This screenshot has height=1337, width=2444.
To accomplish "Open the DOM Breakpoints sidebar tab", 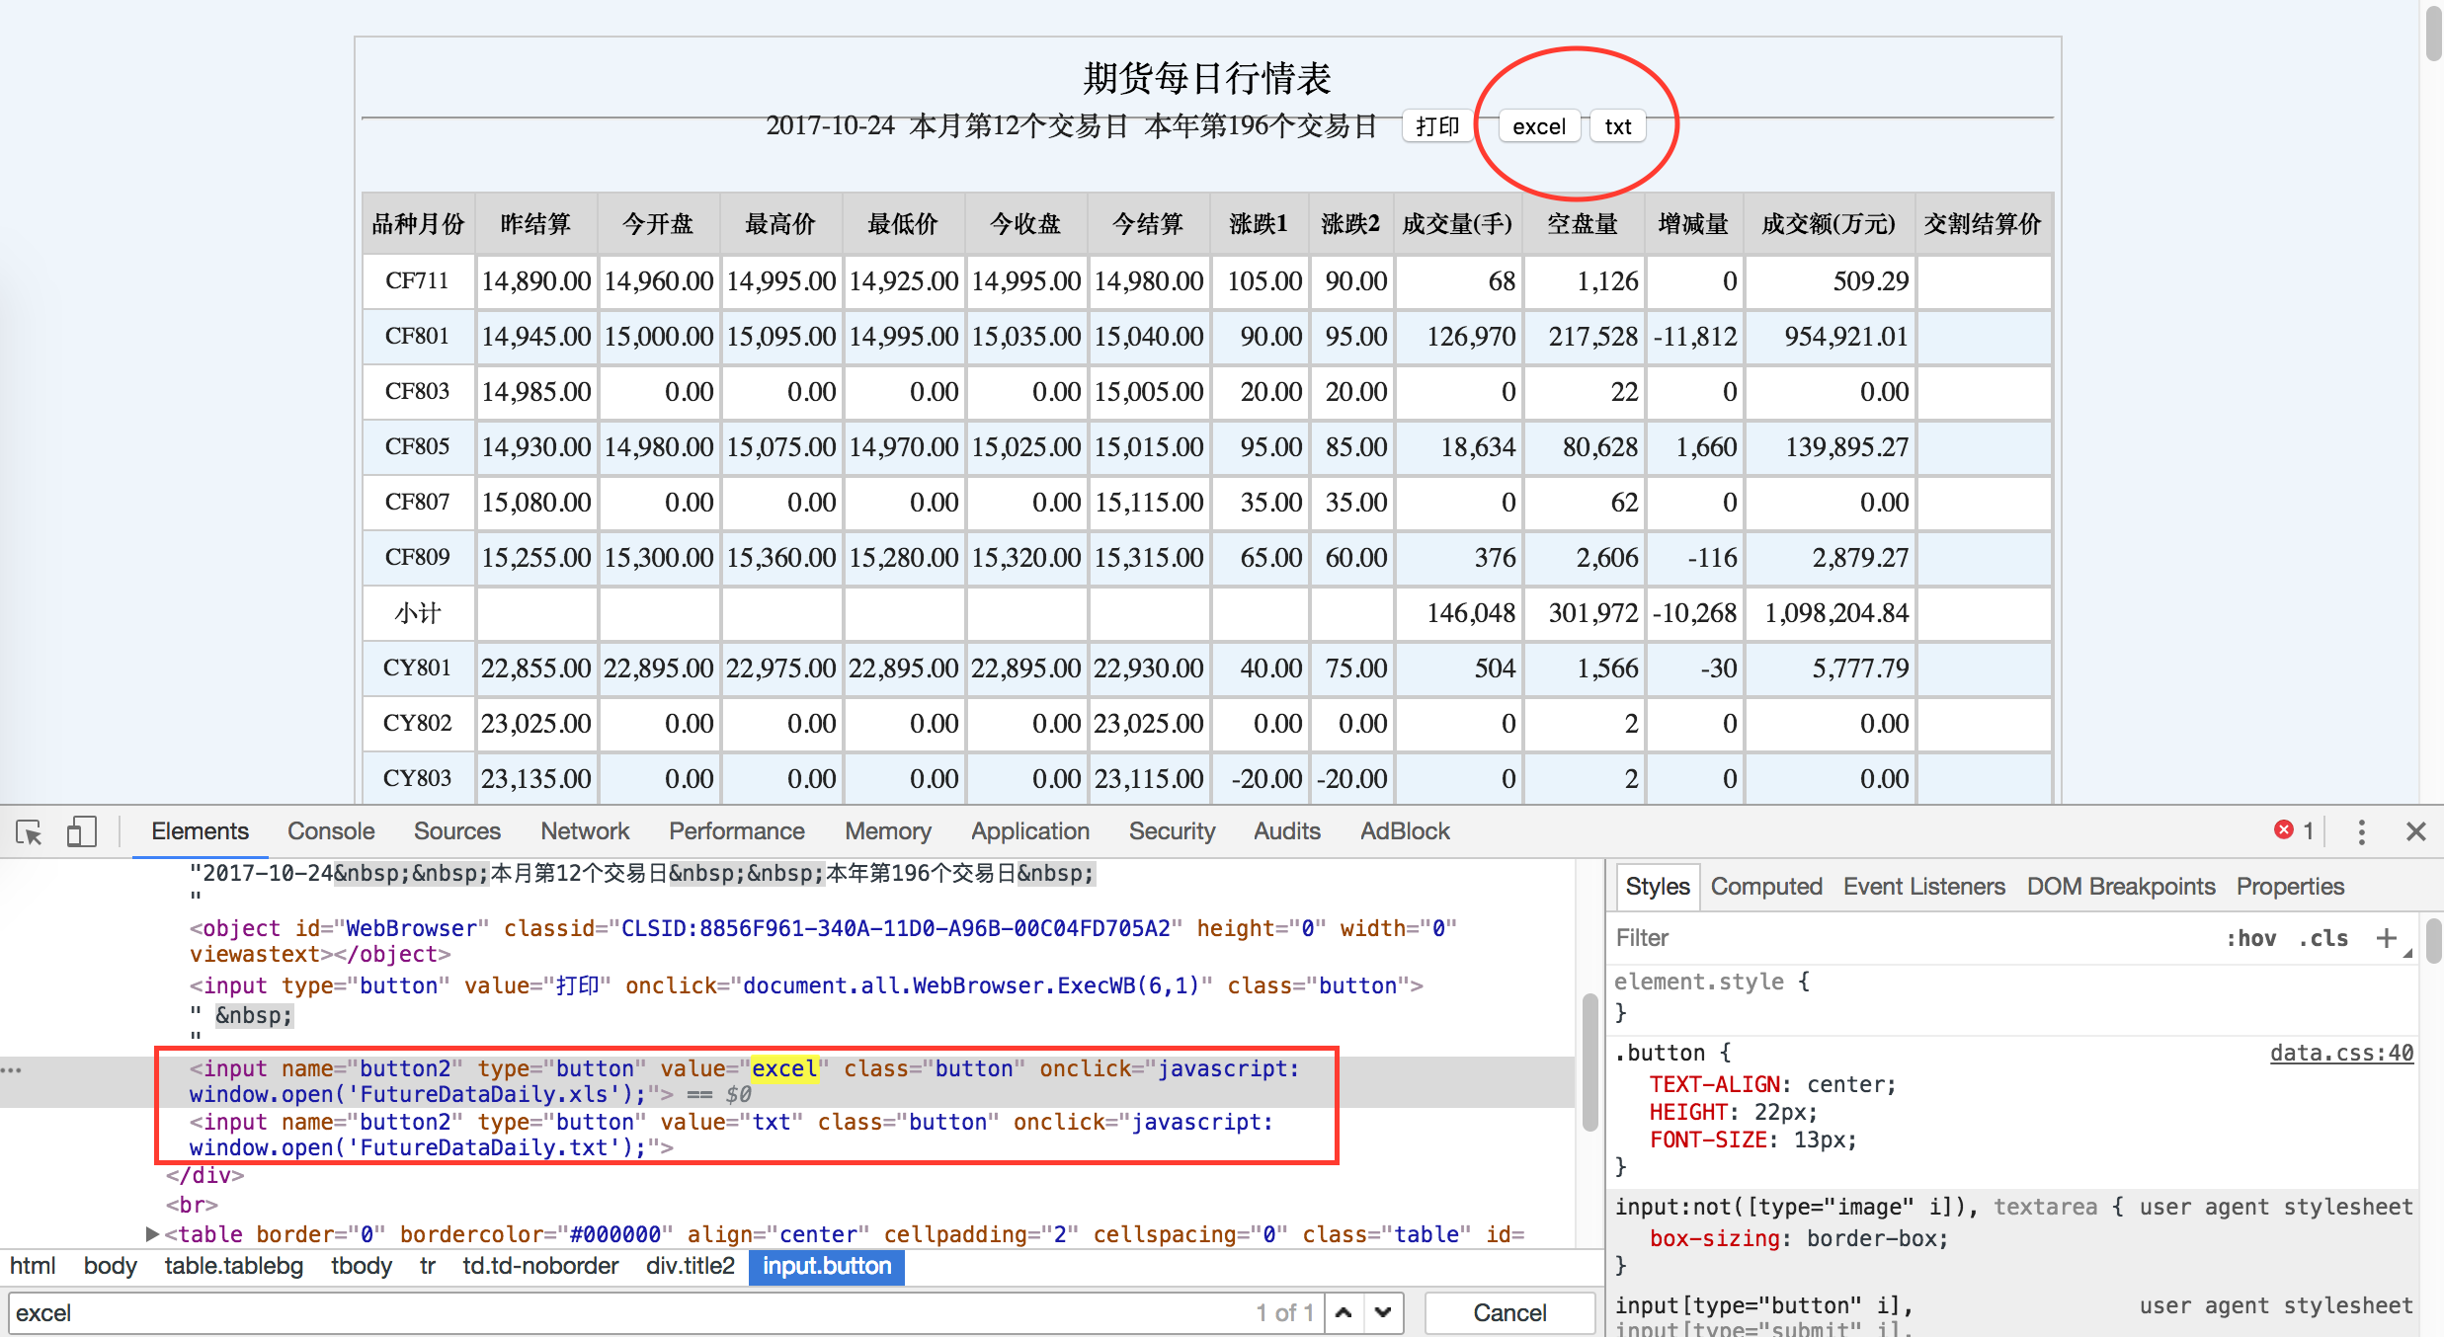I will [2121, 887].
